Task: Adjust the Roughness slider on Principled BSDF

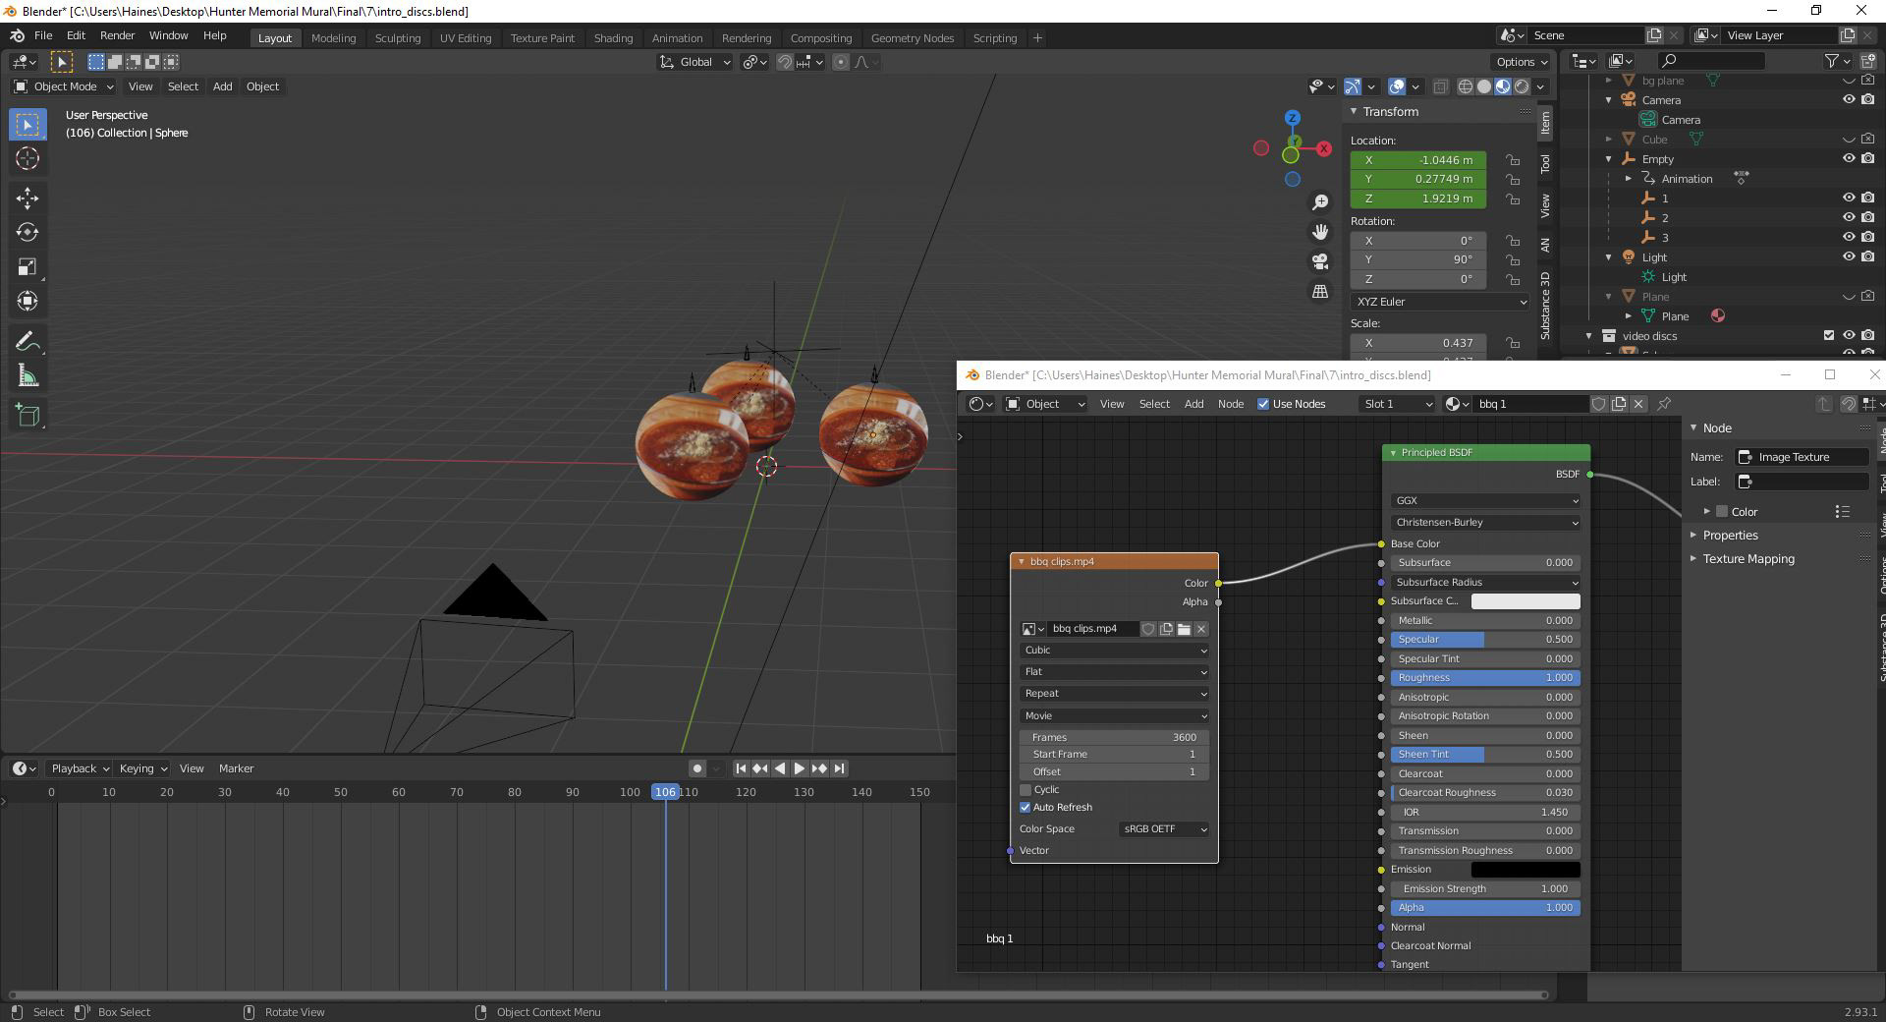Action: 1485,678
